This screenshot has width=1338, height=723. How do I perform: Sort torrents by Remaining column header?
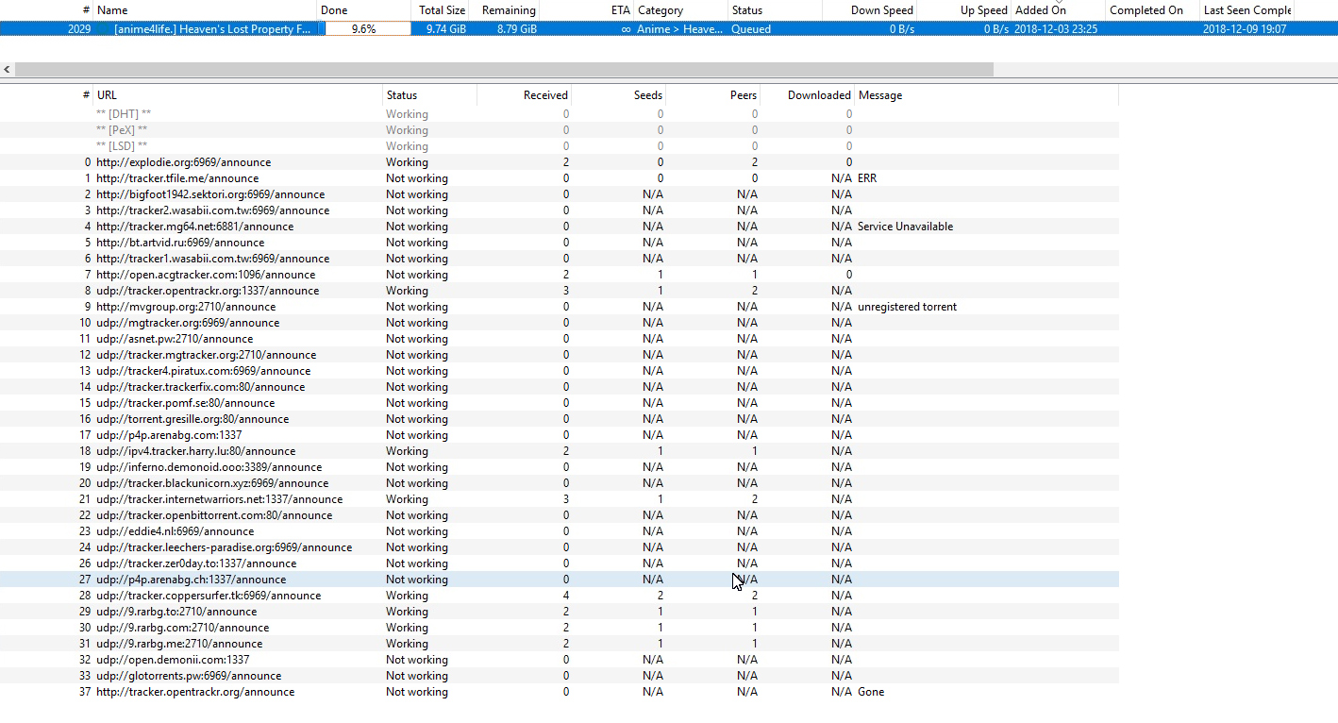pos(509,9)
